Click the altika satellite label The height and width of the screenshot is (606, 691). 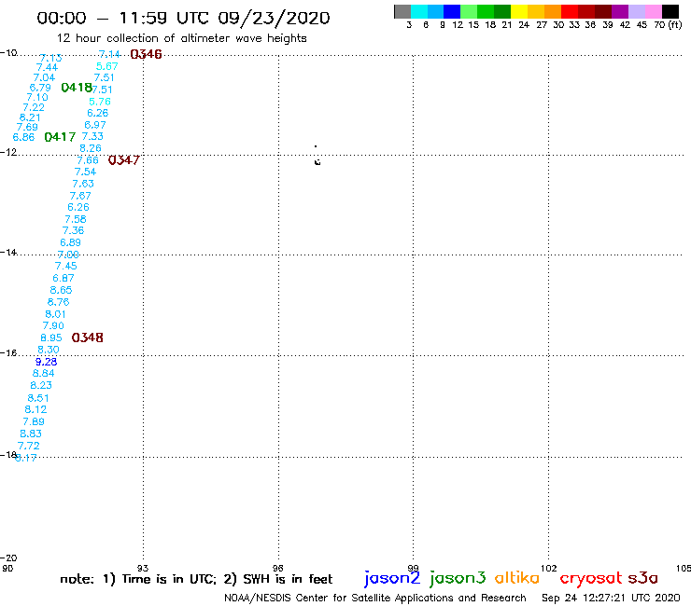[x=517, y=577]
